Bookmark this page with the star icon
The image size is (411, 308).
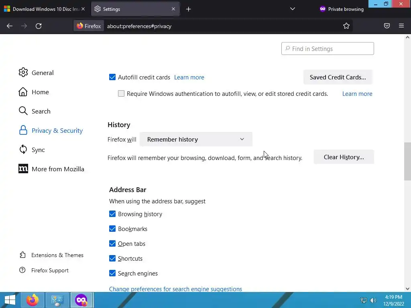tap(346, 26)
